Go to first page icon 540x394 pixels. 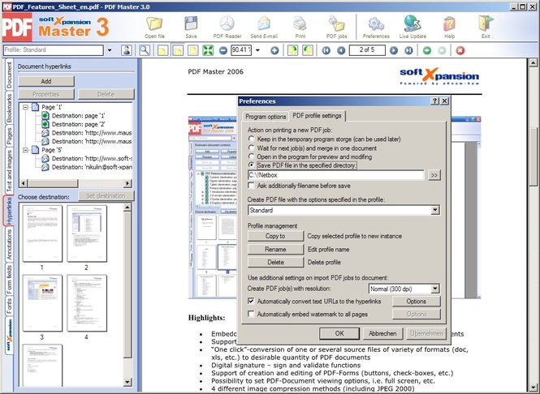326,50
